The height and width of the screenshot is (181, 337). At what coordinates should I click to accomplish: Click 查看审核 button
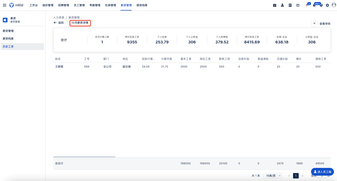pos(325,24)
